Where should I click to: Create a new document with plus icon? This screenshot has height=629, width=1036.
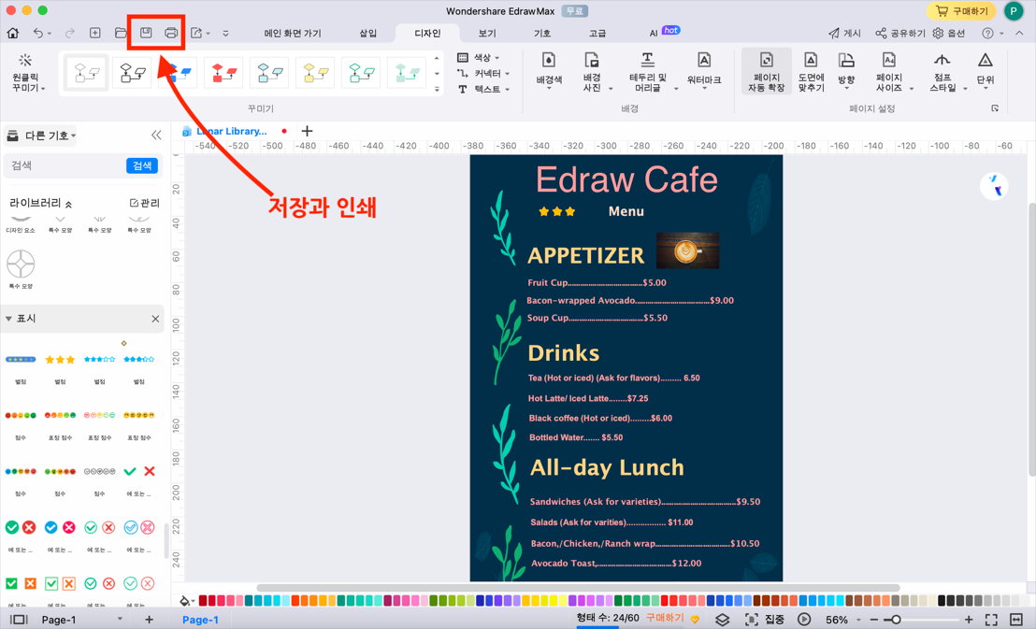coord(95,33)
